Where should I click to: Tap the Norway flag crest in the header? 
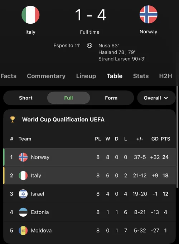(149, 14)
